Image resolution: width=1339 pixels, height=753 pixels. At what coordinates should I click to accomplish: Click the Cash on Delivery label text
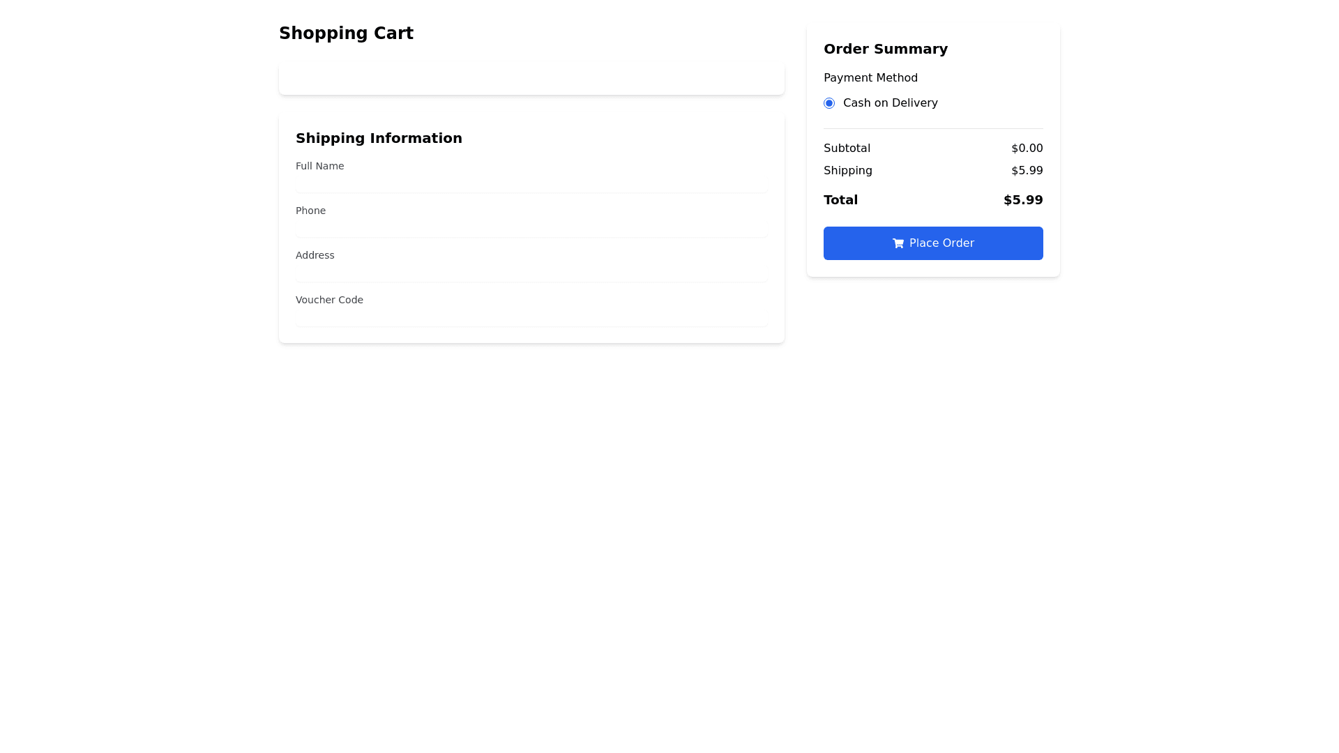click(890, 103)
